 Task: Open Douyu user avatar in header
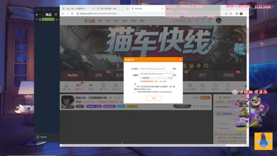pyautogui.click(x=218, y=21)
